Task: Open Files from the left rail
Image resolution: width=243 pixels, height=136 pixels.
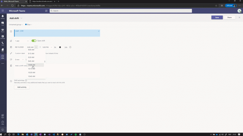Action: click(x=3, y=50)
